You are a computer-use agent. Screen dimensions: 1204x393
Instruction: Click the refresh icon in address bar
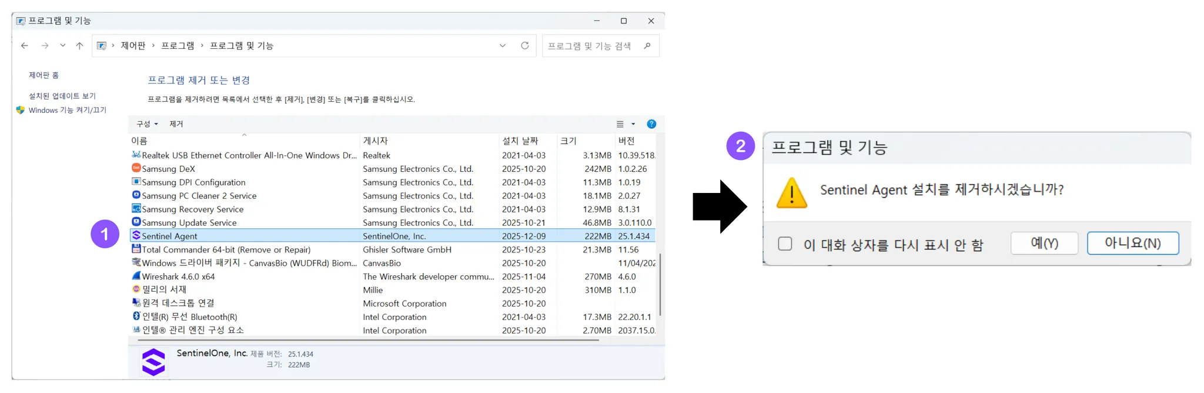(x=525, y=45)
